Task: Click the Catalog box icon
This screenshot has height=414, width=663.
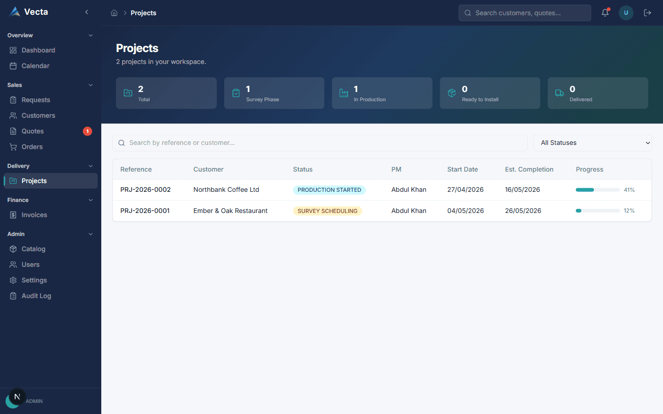Action: tap(13, 249)
